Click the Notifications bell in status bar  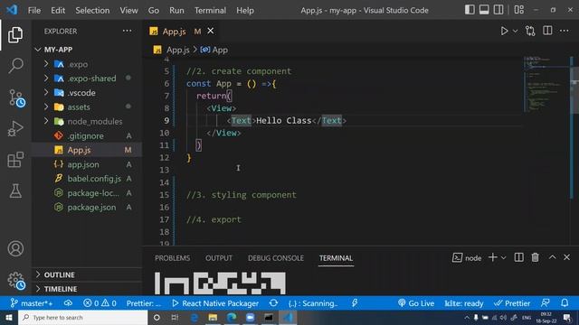click(565, 303)
